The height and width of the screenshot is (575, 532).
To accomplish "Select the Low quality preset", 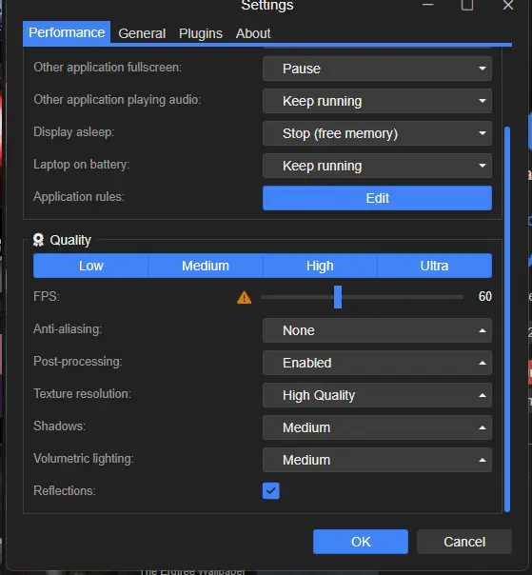I will (90, 266).
